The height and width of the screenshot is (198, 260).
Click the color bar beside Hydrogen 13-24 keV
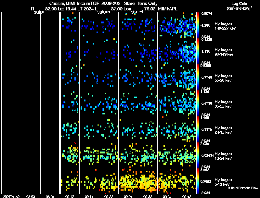pyautogui.click(x=198, y=155)
